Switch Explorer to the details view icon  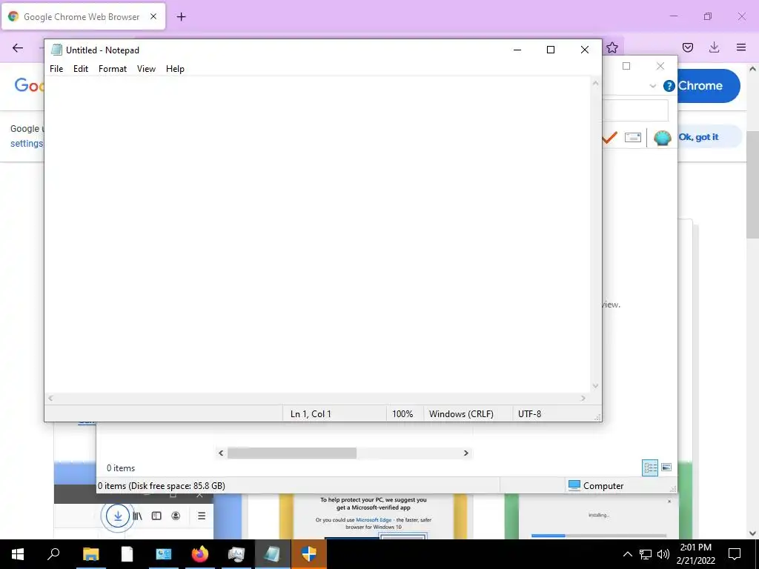[x=650, y=468]
